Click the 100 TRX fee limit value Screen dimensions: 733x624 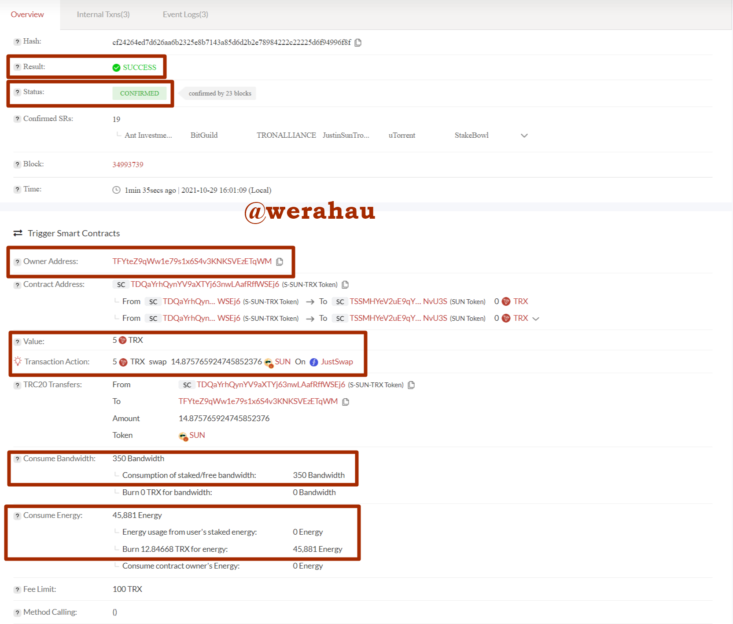(x=127, y=589)
